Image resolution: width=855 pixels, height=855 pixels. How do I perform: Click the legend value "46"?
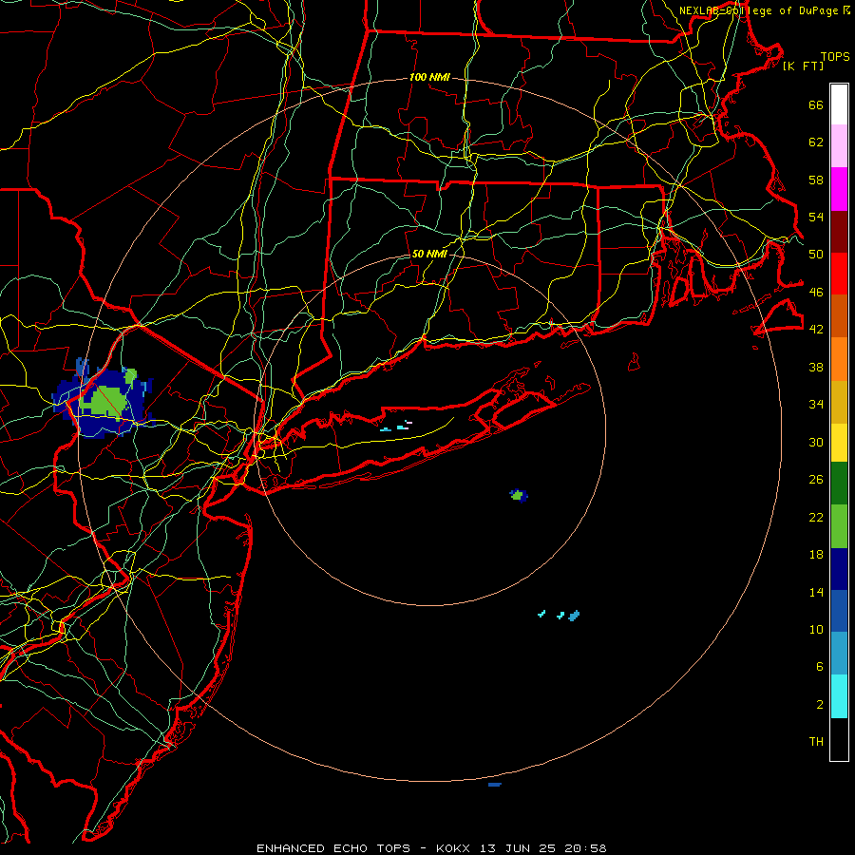click(x=816, y=292)
